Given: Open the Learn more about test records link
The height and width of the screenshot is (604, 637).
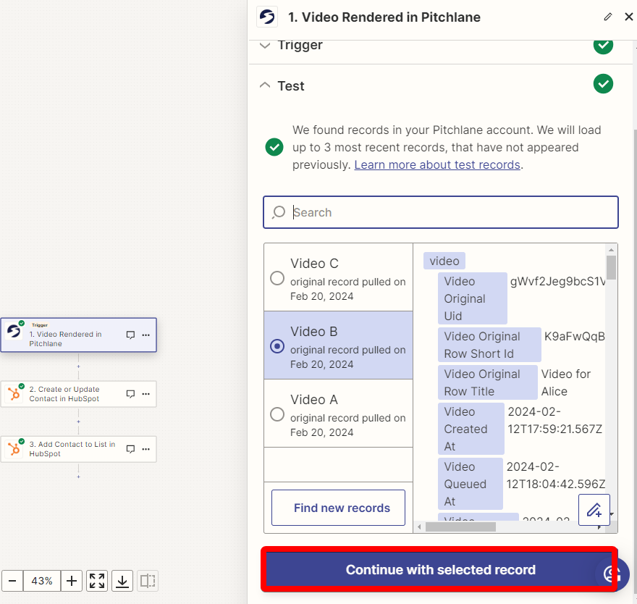Looking at the screenshot, I should point(437,164).
